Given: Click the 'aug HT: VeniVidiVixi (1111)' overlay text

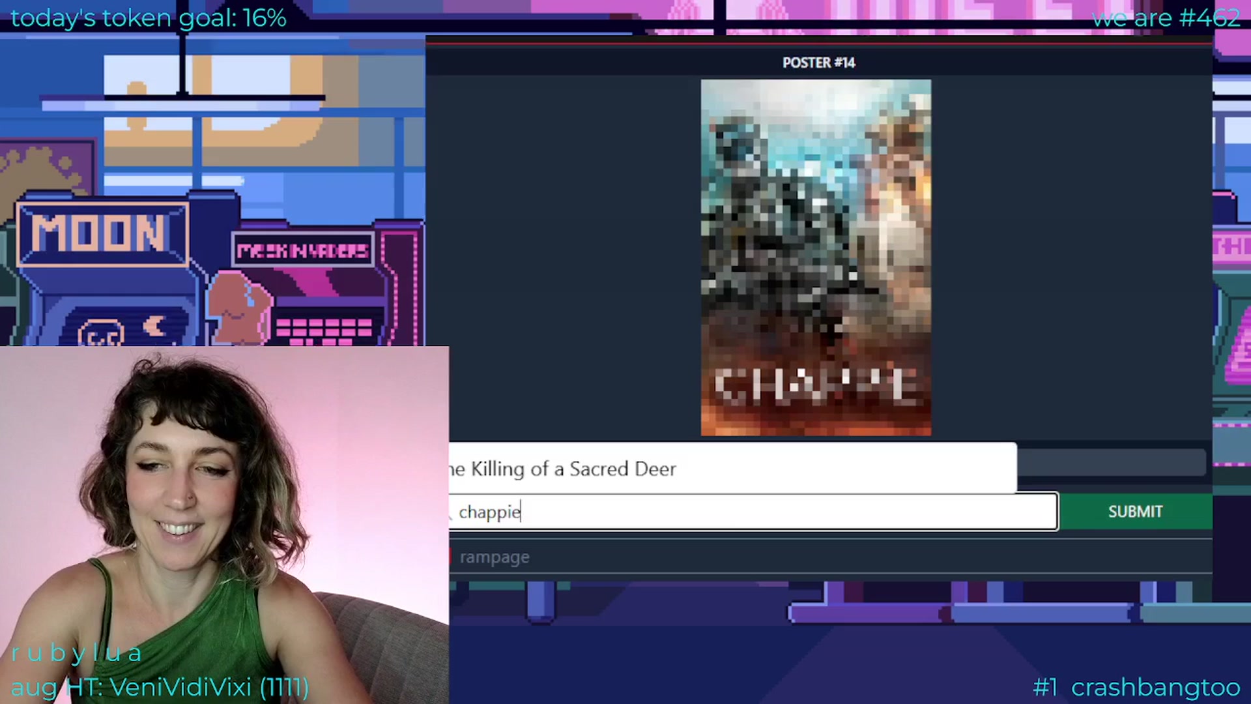Looking at the screenshot, I should pyautogui.click(x=160, y=687).
